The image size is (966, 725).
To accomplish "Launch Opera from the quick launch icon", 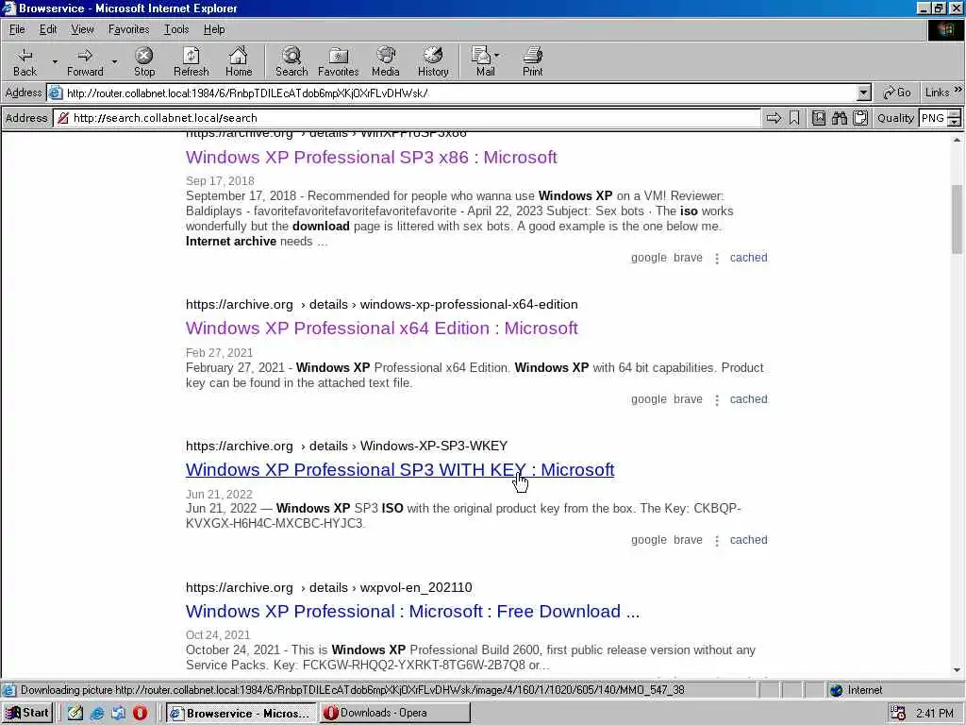I will click(x=140, y=713).
